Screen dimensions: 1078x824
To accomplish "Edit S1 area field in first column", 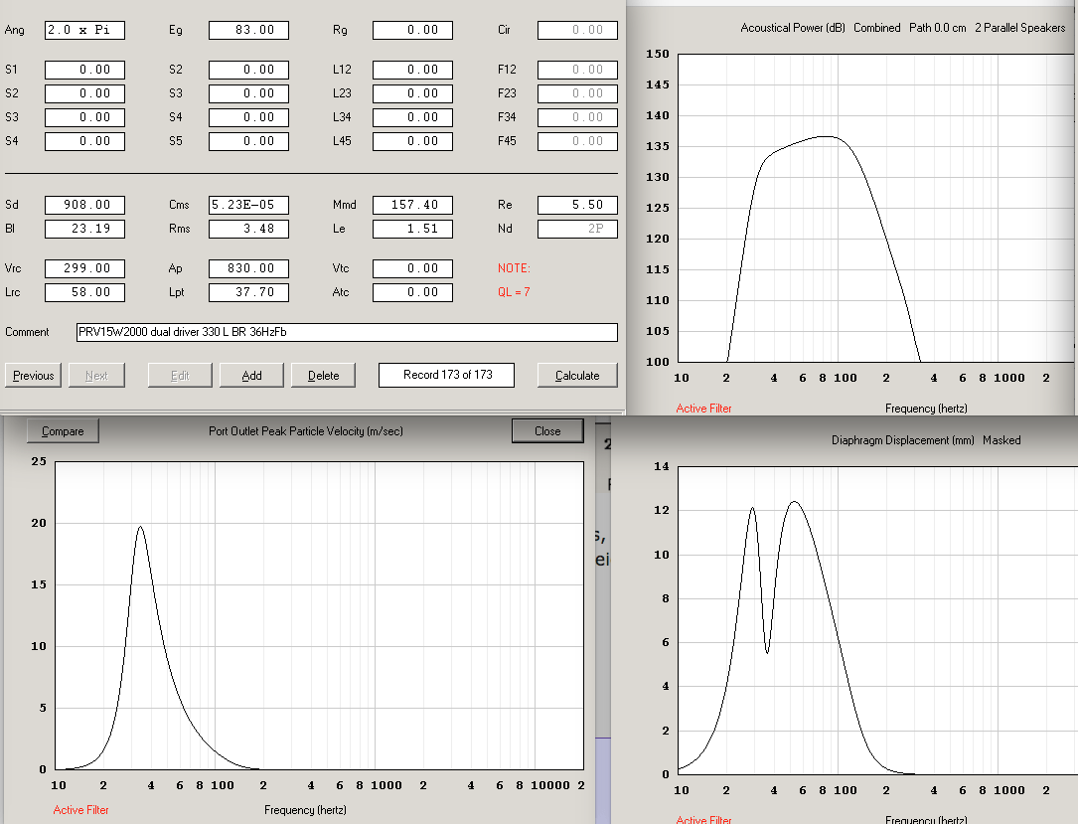I will pyautogui.click(x=84, y=70).
